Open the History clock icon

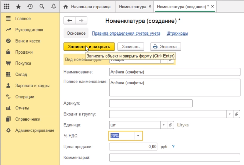30,7
